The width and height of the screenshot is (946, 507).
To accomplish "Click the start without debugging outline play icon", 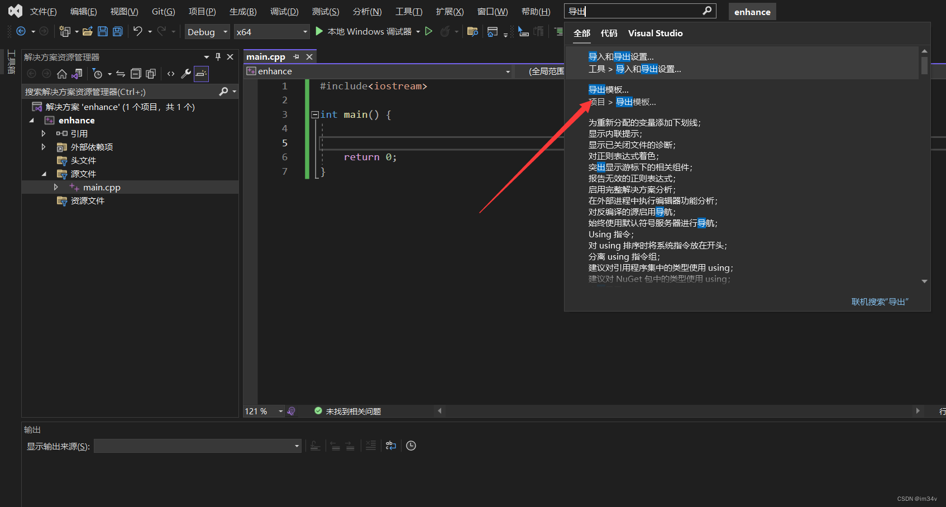I will point(429,31).
